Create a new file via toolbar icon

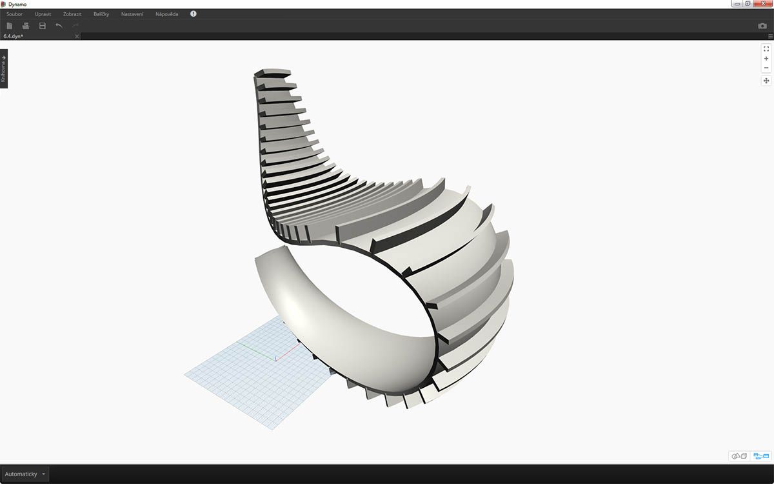click(10, 26)
